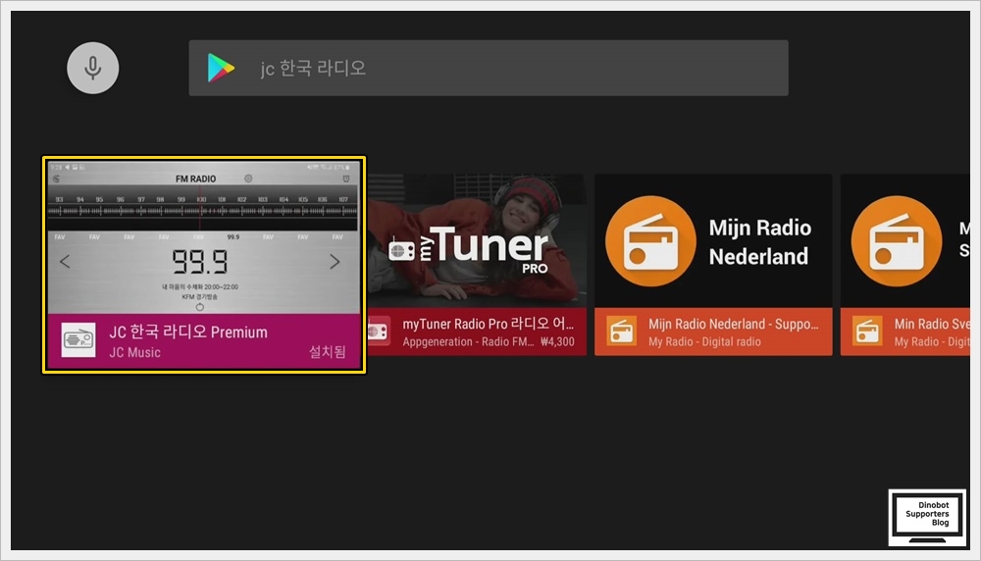Open the JC 한국 라디오 Premium screenshot thumbnail

coord(204,237)
